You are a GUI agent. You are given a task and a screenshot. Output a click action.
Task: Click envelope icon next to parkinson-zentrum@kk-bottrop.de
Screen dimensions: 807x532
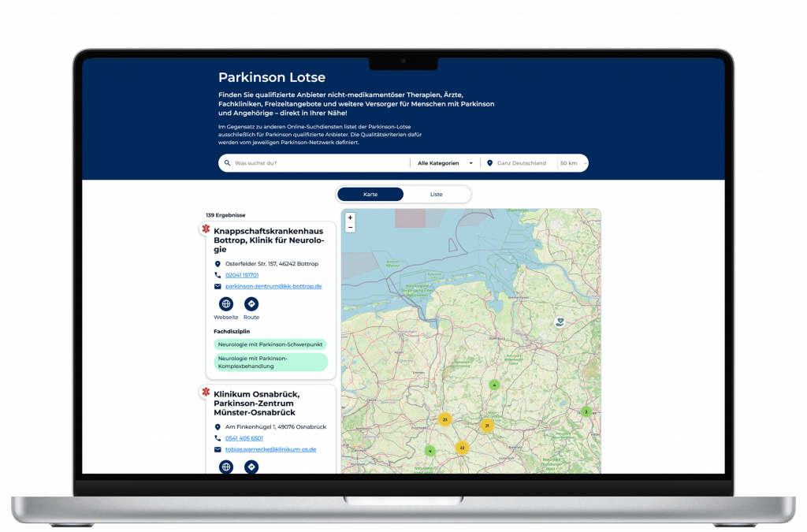218,287
